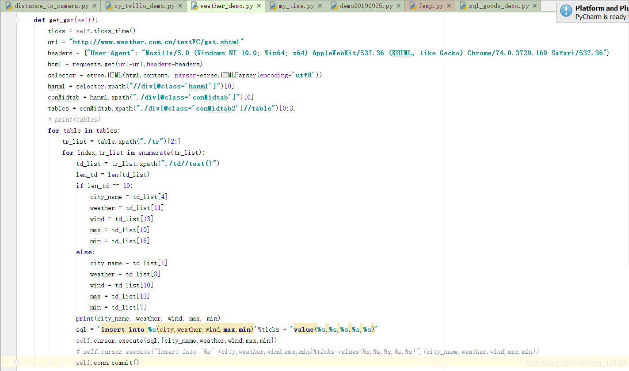Image resolution: width=629 pixels, height=371 pixels.
Task: Click the highlighted 'insert into' SQL string
Action: pos(177,329)
